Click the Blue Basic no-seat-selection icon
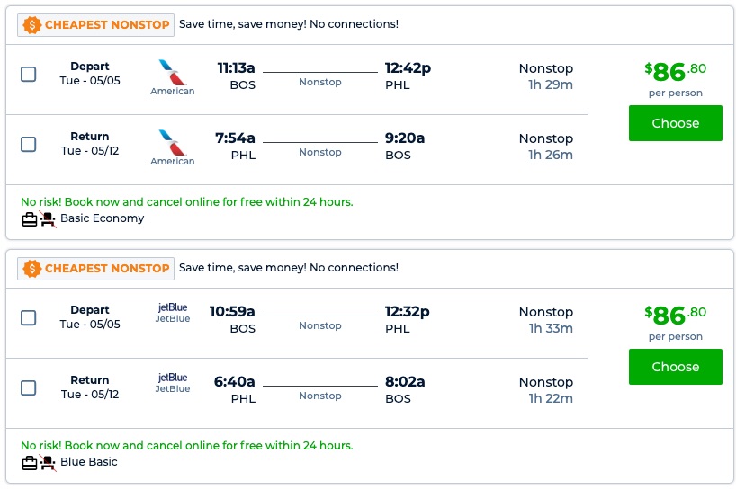Image resolution: width=736 pixels, height=489 pixels. coord(48,462)
